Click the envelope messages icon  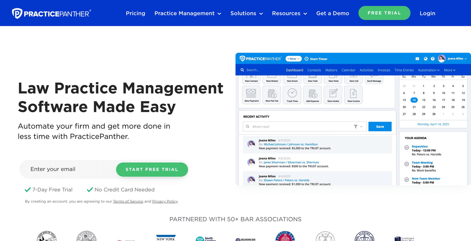[x=417, y=59]
